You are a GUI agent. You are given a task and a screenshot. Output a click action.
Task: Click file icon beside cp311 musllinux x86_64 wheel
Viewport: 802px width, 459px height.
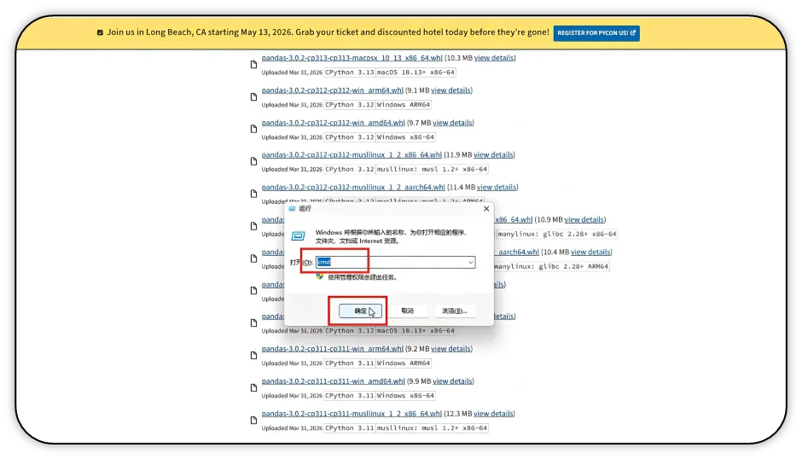tap(253, 420)
